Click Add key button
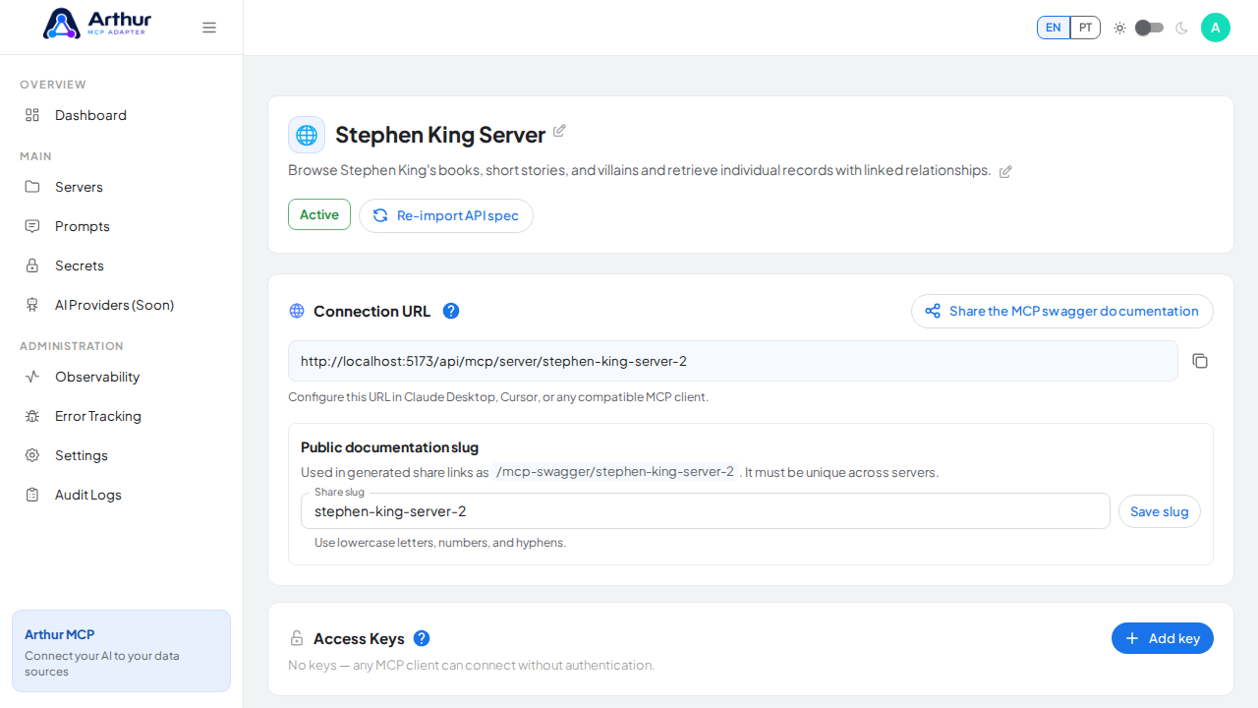The width and height of the screenshot is (1258, 708). (1163, 638)
